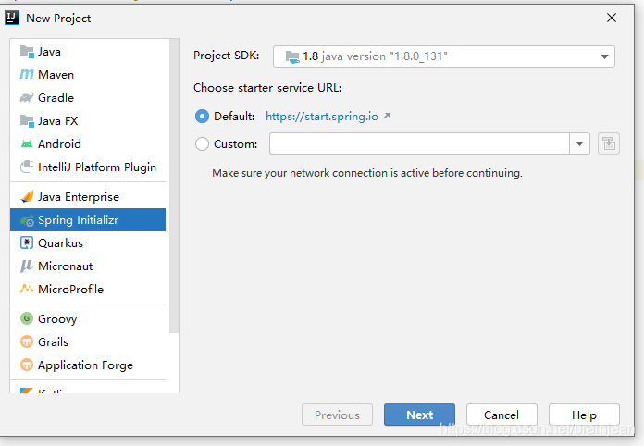This screenshot has height=446, width=644.
Task: Pick the Android robot icon
Action: [x=27, y=143]
